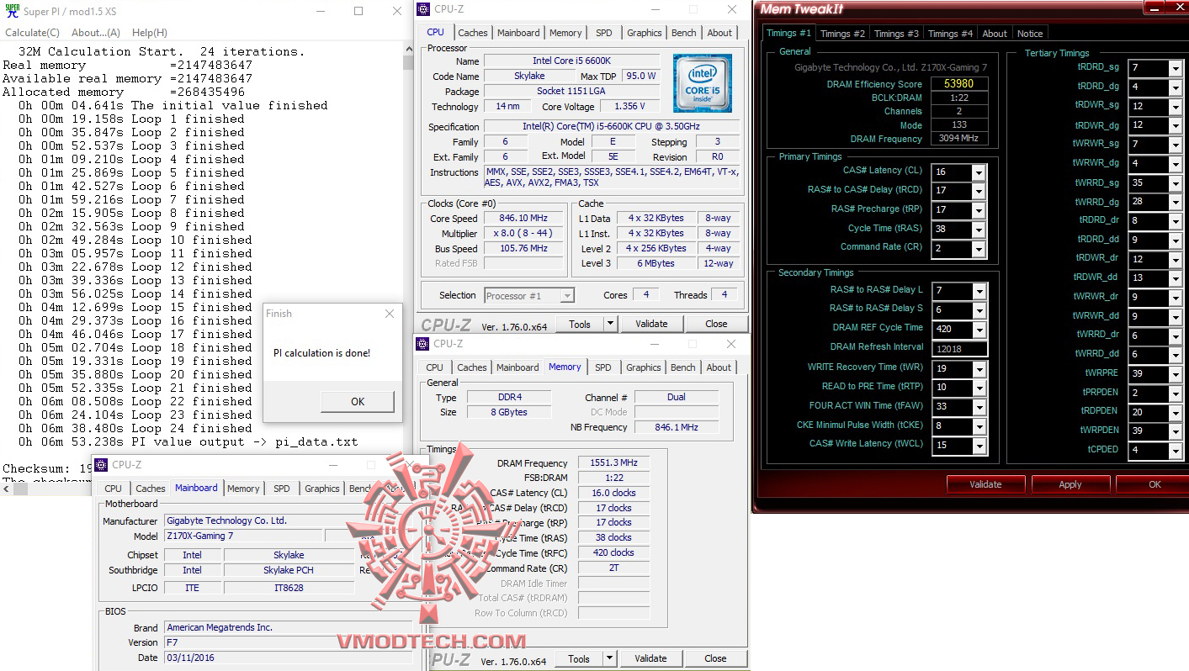
Task: Open SPD tab in CPU-Z Mainboard window
Action: pos(282,489)
